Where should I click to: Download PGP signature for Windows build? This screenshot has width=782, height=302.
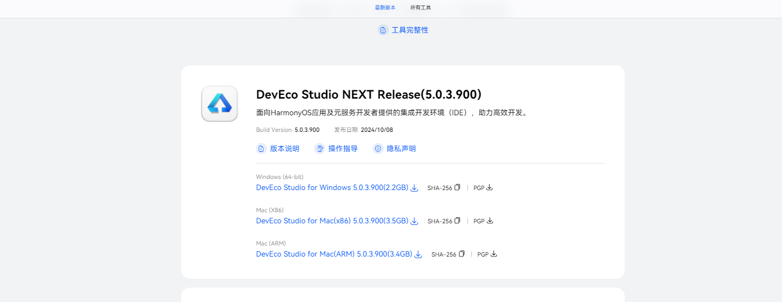tap(490, 188)
